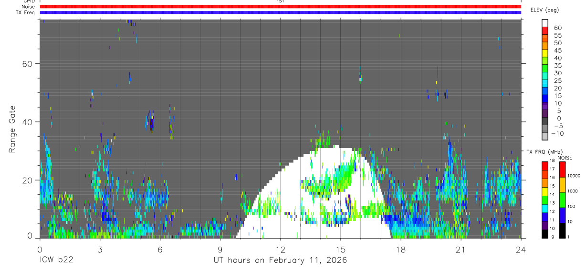Pick the yellow segment of ELEV color bar
The width and height of the screenshot is (586, 270).
click(545, 53)
